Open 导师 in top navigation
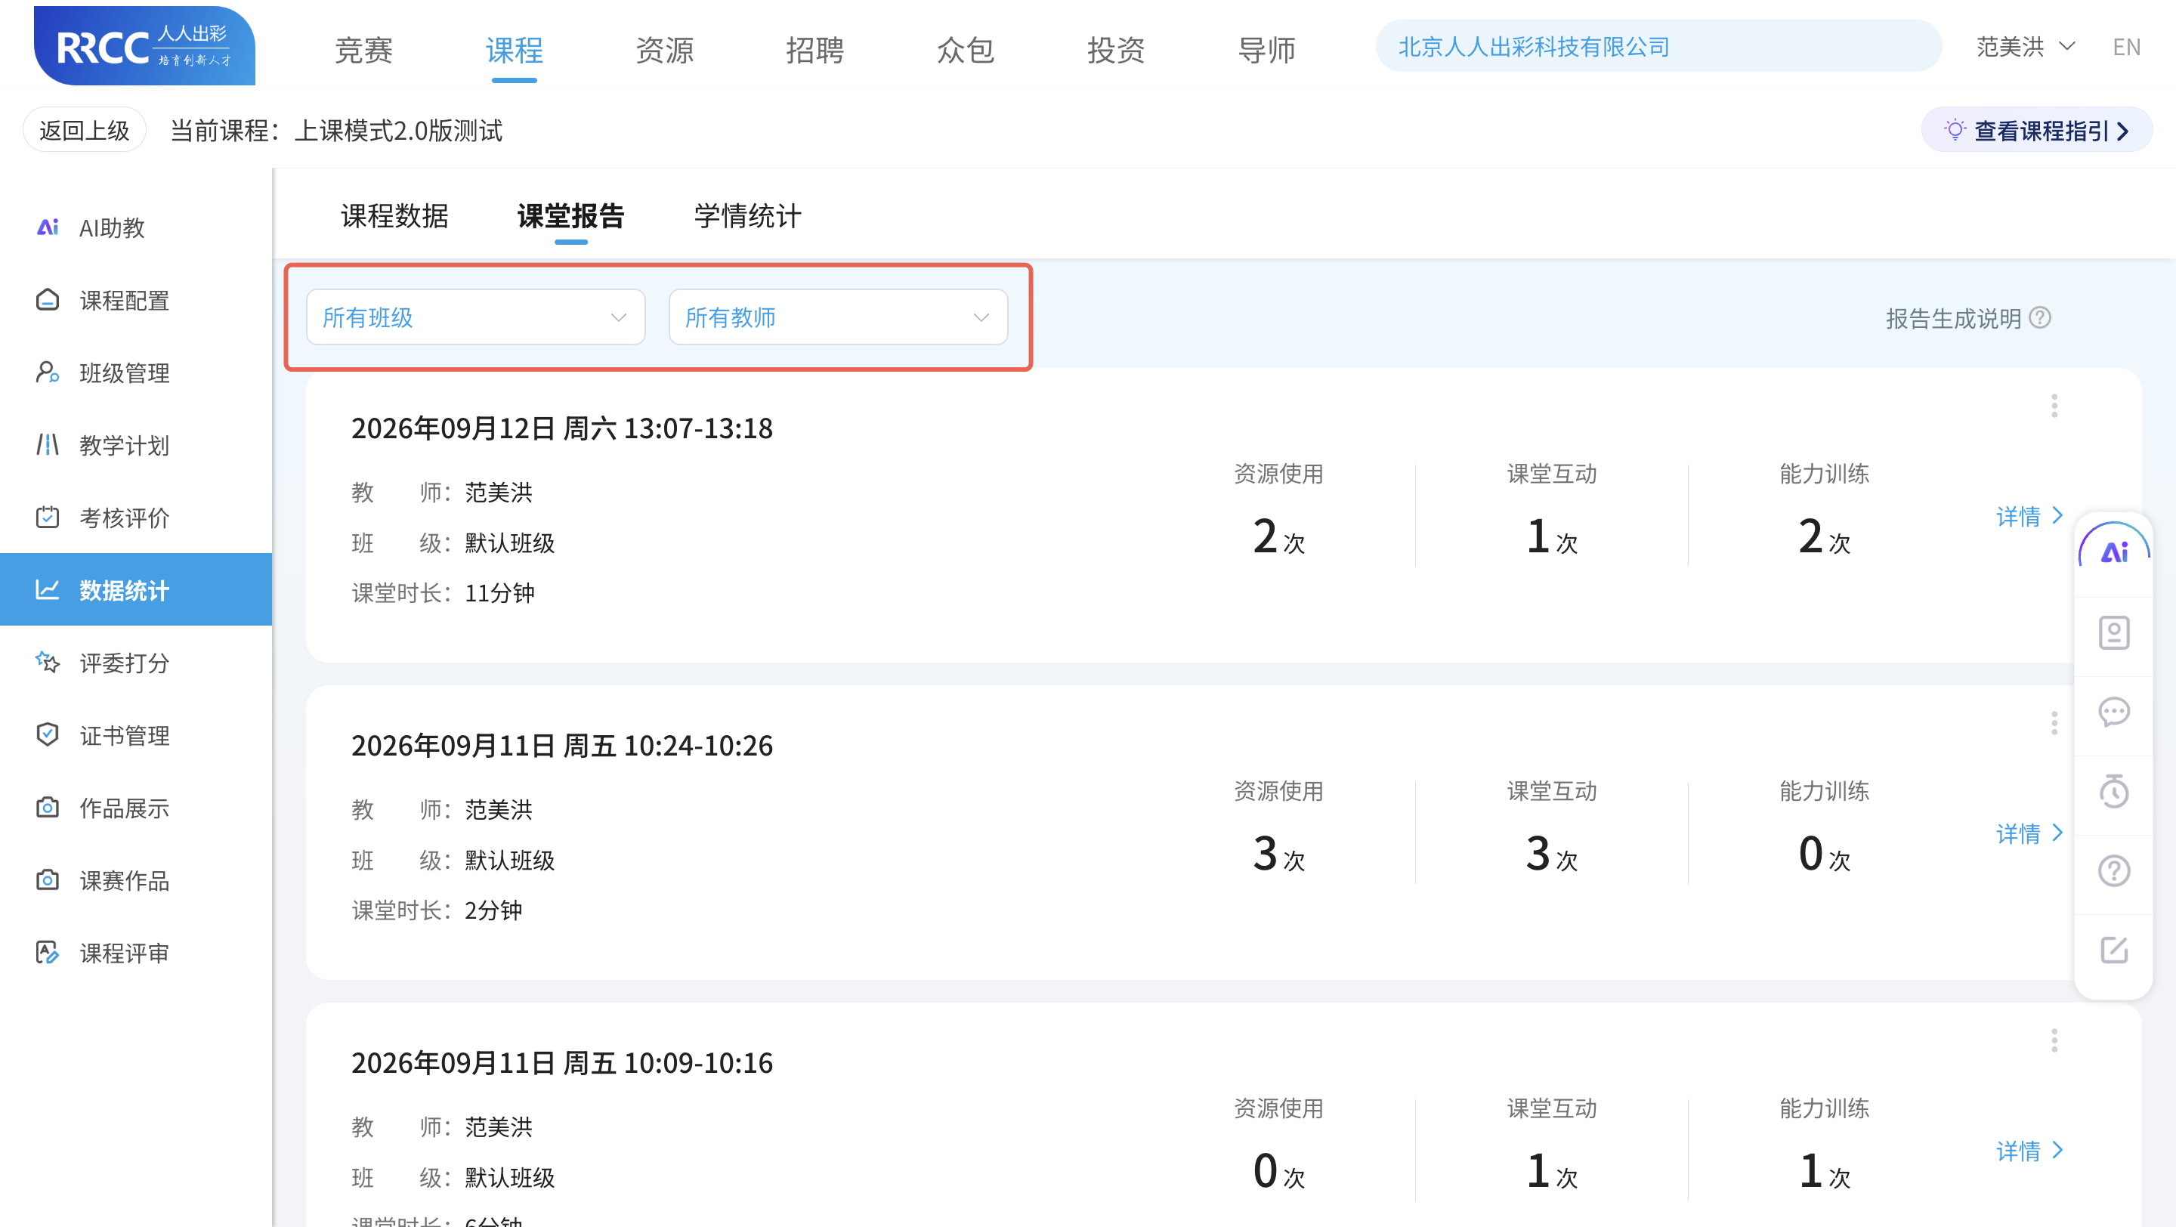Screen dimensions: 2176x1227 [1266, 50]
